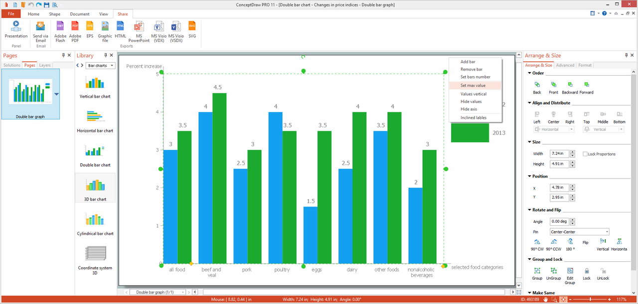Viewport: 638px width, 304px height.
Task: Export the document as Adobe PDF
Action: point(75,27)
